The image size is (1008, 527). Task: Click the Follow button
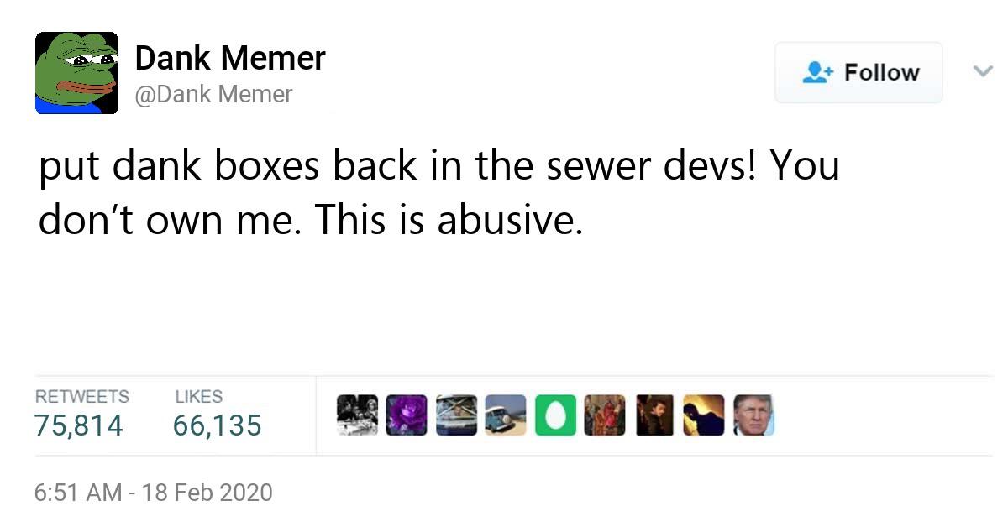[x=858, y=72]
